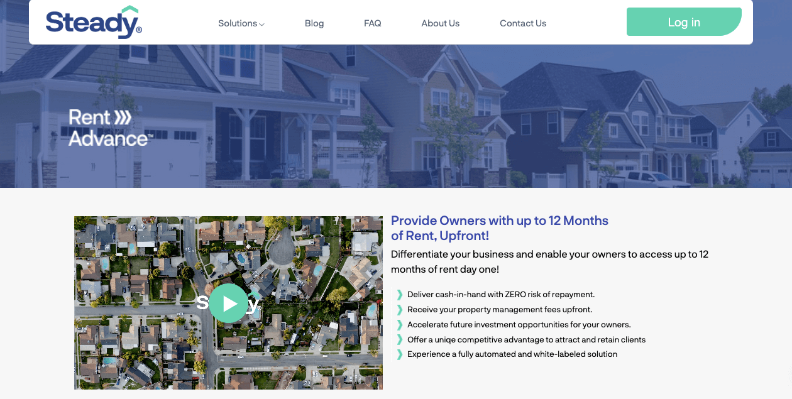Click the chevron bullet beside 'Accelerate future investment'
Image resolution: width=792 pixels, height=399 pixels.
[x=400, y=325]
